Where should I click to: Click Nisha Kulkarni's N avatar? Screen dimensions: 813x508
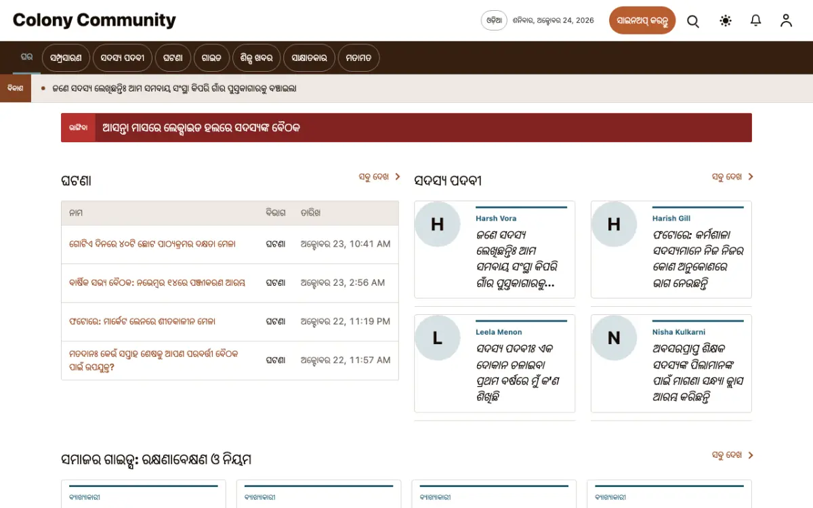tap(614, 337)
